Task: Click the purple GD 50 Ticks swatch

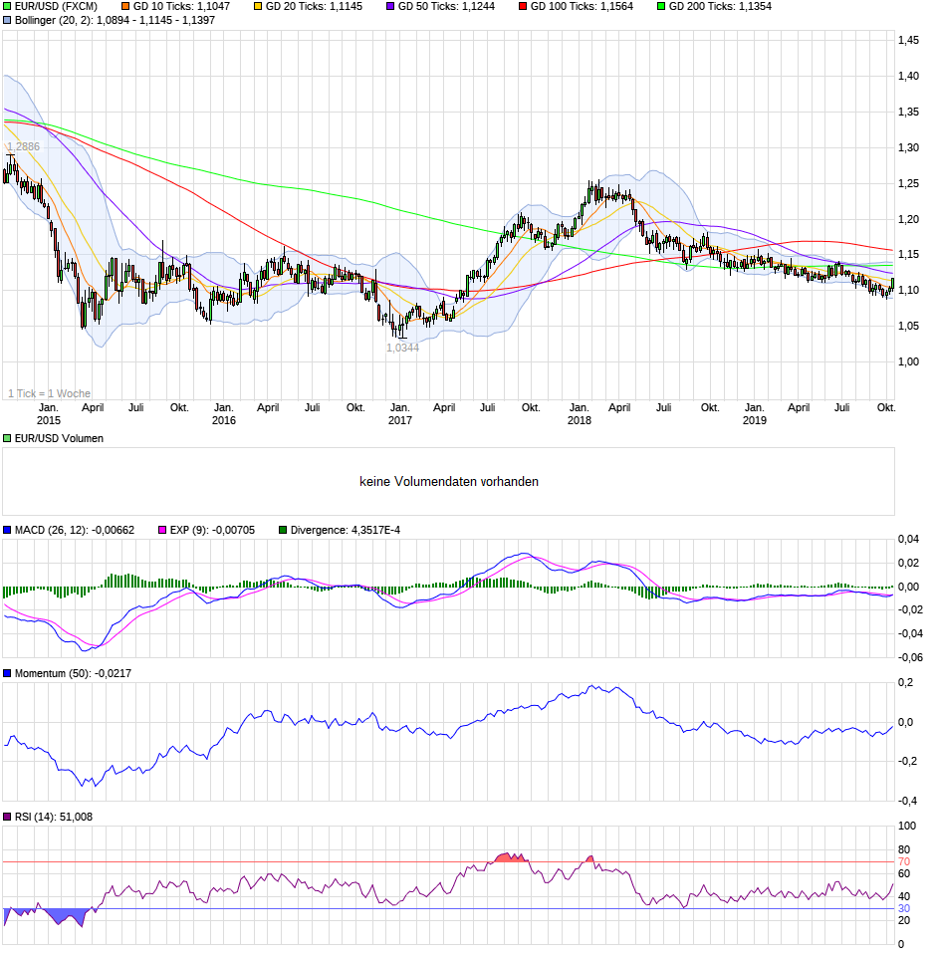Action: pos(390,6)
